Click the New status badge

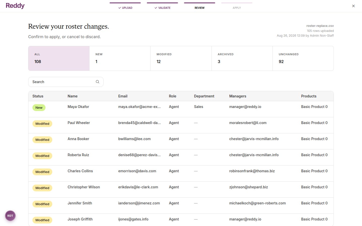[39, 108]
